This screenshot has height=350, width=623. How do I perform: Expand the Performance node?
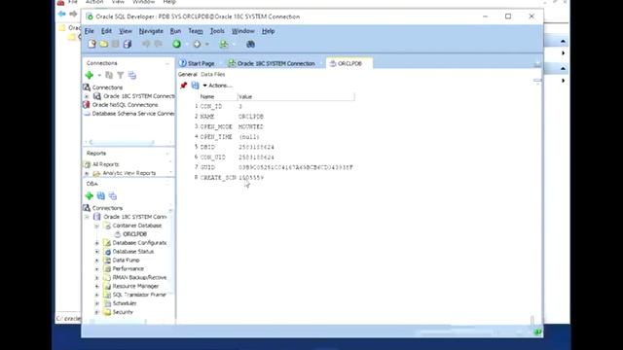(97, 269)
